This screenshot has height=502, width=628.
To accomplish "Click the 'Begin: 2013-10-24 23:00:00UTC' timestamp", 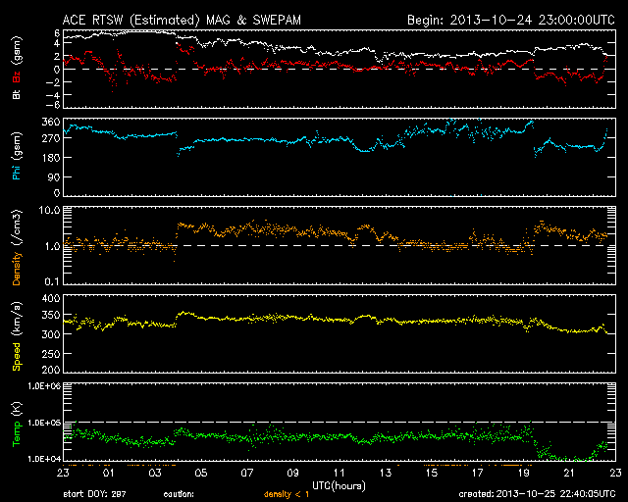I will click(511, 20).
